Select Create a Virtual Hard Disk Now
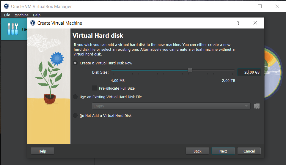Viewport: 286px width, 165px height. (75, 63)
